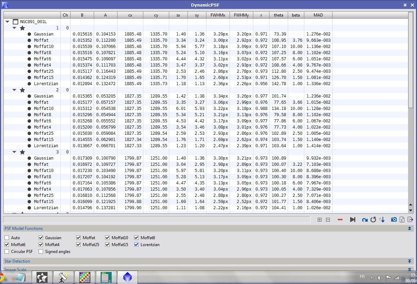Click the network signal icon in the tray
The width and height of the screenshot is (417, 284).
click(x=397, y=277)
